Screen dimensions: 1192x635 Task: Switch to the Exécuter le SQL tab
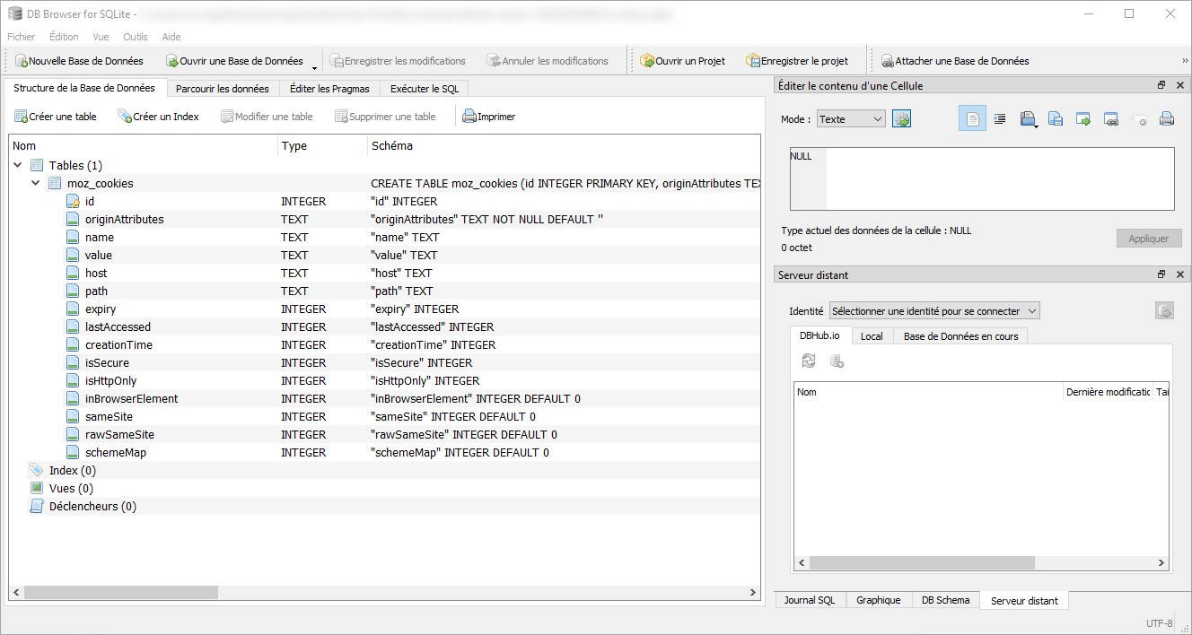pos(424,89)
